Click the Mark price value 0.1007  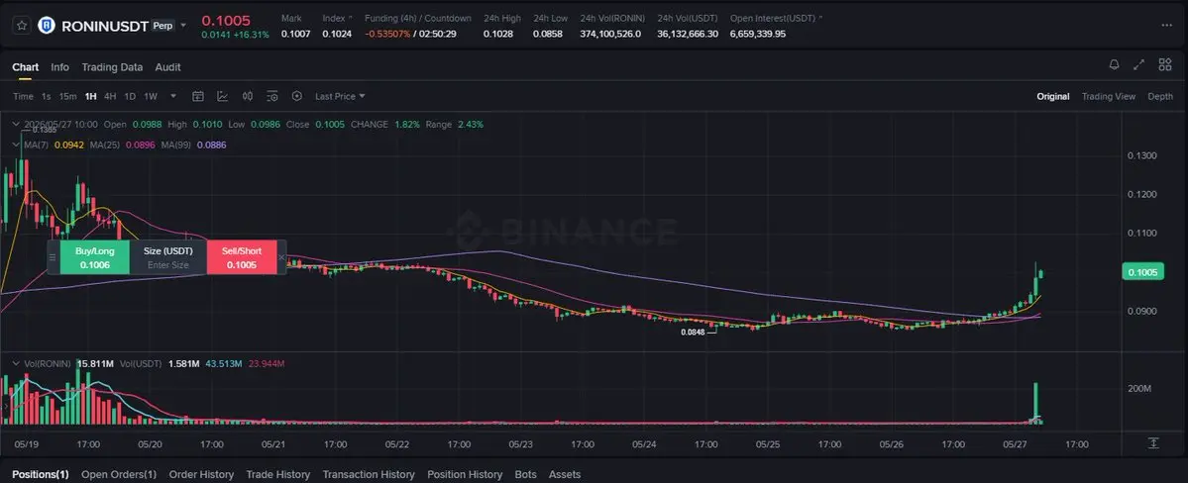click(295, 34)
